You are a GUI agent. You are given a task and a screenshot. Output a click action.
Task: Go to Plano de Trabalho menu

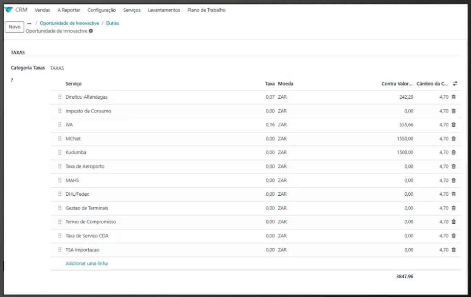click(x=206, y=10)
